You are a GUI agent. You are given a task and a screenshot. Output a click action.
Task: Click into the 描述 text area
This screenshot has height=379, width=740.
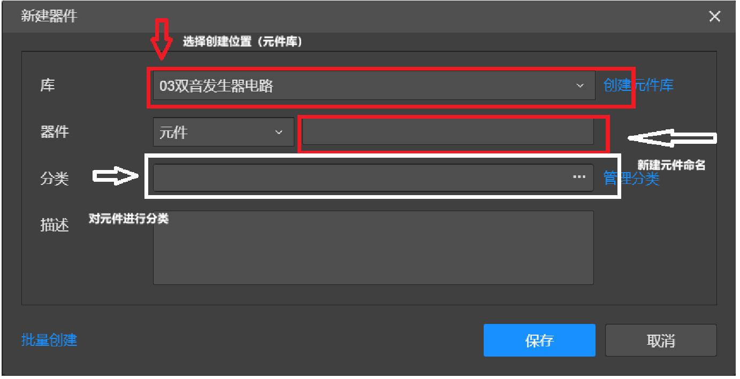pyautogui.click(x=373, y=247)
